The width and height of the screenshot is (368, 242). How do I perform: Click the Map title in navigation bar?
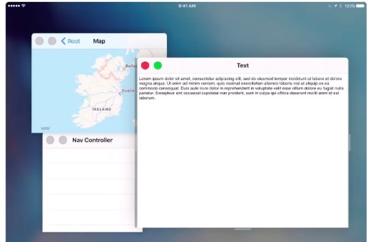tap(99, 41)
